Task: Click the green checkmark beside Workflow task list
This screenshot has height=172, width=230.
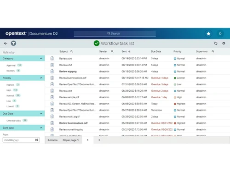Action: pyautogui.click(x=97, y=43)
